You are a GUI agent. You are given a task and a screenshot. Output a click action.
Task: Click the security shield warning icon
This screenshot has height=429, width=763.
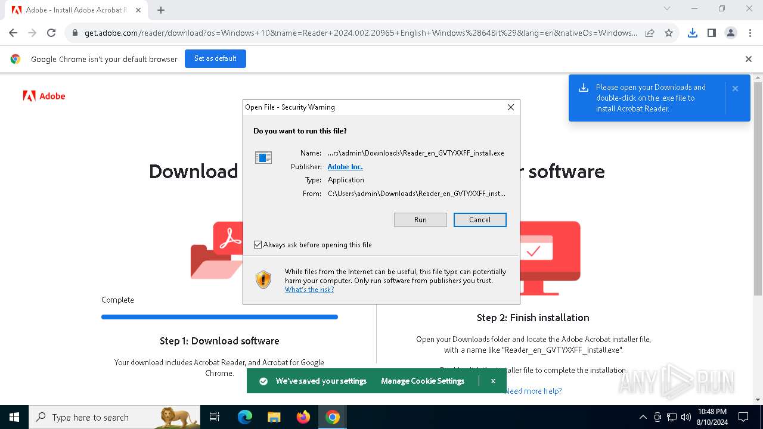(263, 279)
